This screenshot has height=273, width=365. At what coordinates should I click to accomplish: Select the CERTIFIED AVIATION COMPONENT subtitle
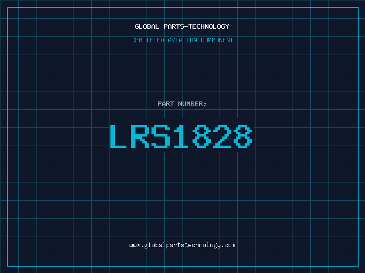(x=182, y=40)
